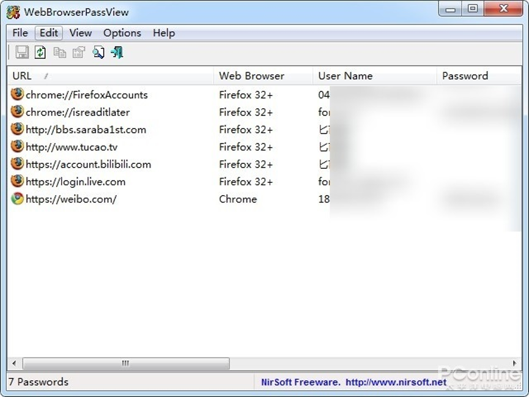Open the View menu
This screenshot has width=529, height=397.
[x=81, y=33]
